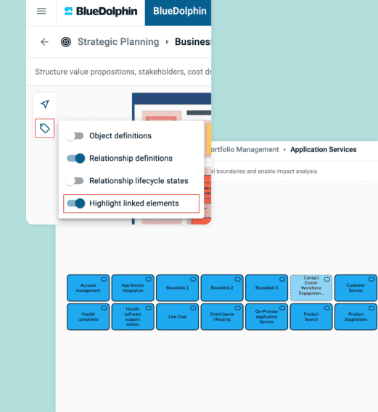
Task: Click service icon on Omnichannel Routing
Action: [238, 308]
